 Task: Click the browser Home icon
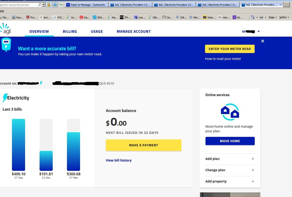(x=253, y=17)
